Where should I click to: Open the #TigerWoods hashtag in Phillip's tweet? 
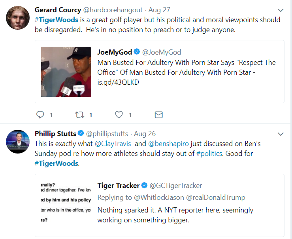(x=57, y=163)
